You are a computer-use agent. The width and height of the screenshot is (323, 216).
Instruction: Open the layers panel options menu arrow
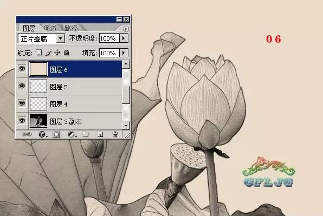point(126,29)
